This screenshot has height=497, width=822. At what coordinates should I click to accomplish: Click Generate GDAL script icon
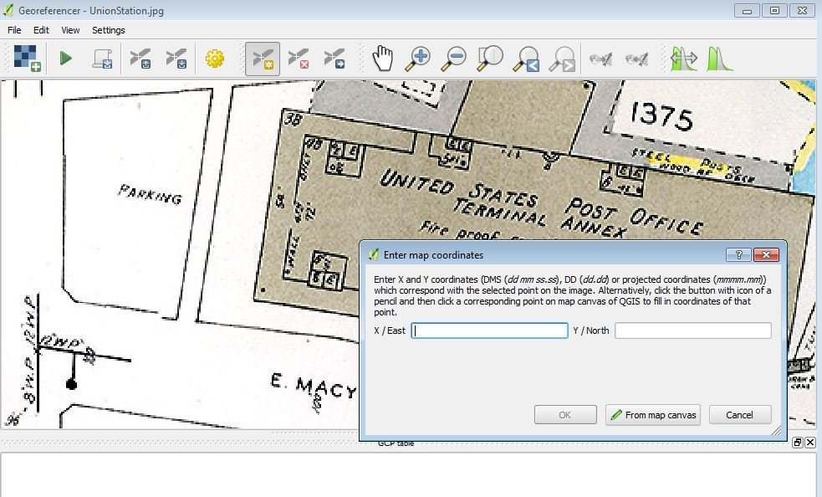[x=102, y=59]
